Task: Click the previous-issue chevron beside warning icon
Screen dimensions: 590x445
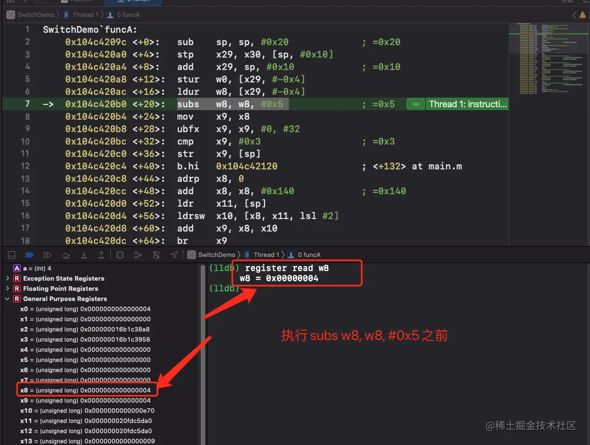Action: [574, 15]
